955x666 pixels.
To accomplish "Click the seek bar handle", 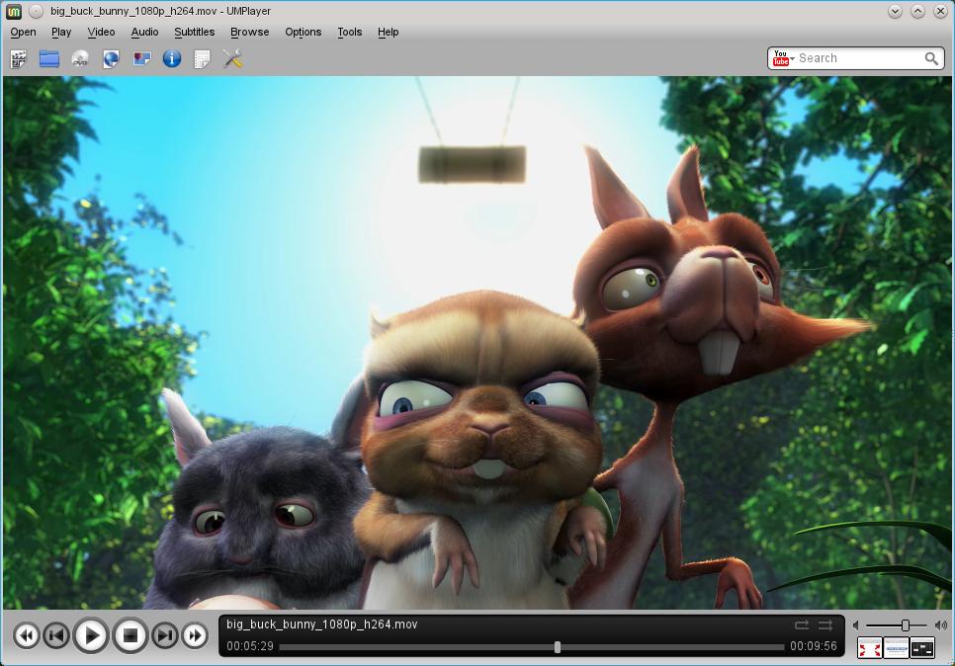I will (558, 647).
